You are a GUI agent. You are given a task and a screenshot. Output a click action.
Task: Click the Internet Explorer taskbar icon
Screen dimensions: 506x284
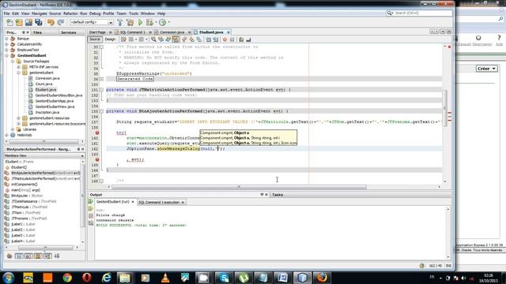(x=107, y=277)
